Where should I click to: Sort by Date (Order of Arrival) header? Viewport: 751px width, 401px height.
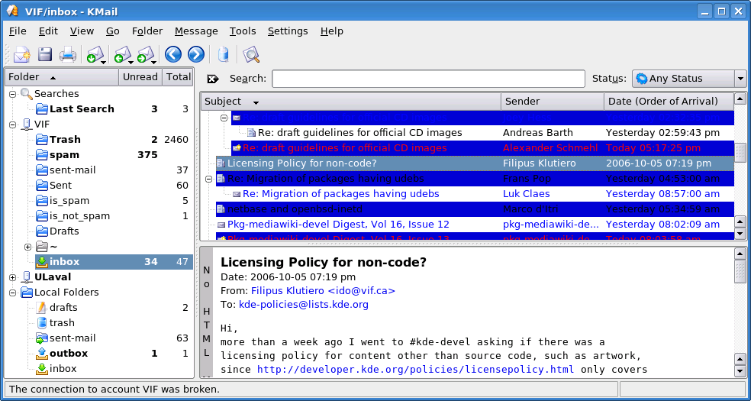pos(669,102)
